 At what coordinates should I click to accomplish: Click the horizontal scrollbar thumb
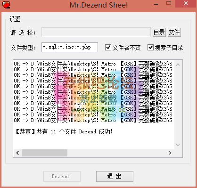(x=45, y=153)
